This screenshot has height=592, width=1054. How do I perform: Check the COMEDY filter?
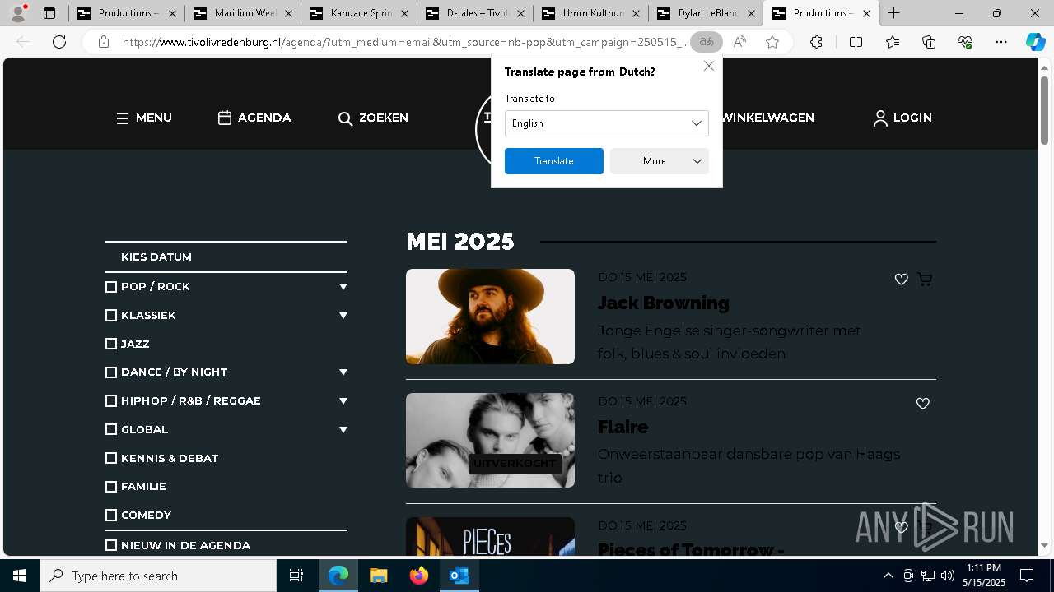111,516
